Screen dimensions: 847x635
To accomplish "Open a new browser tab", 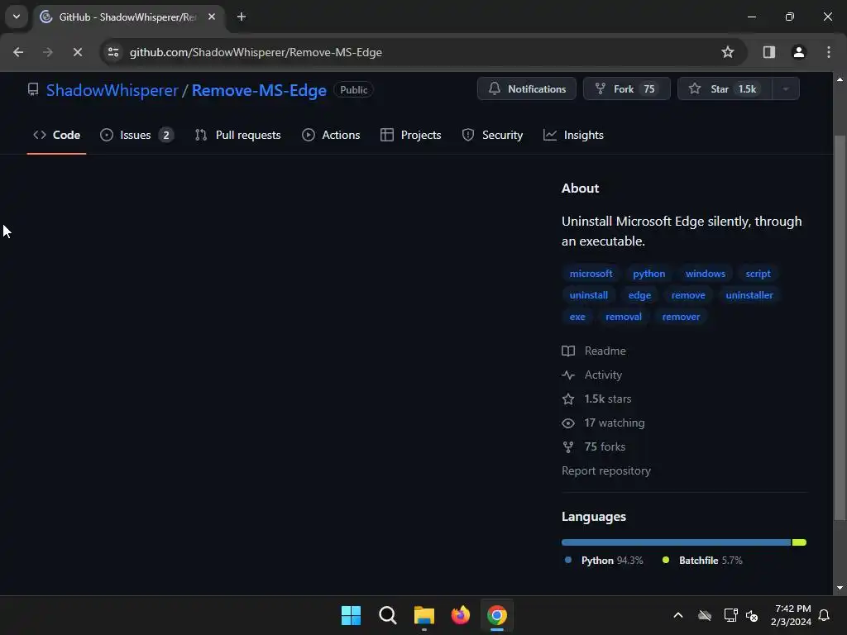I will [x=242, y=17].
